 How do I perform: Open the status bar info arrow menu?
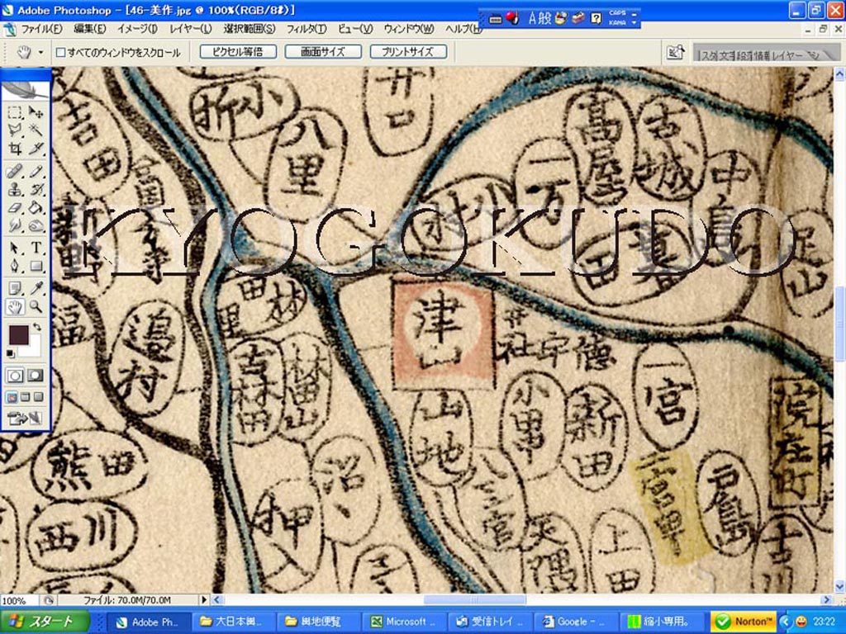(x=204, y=599)
